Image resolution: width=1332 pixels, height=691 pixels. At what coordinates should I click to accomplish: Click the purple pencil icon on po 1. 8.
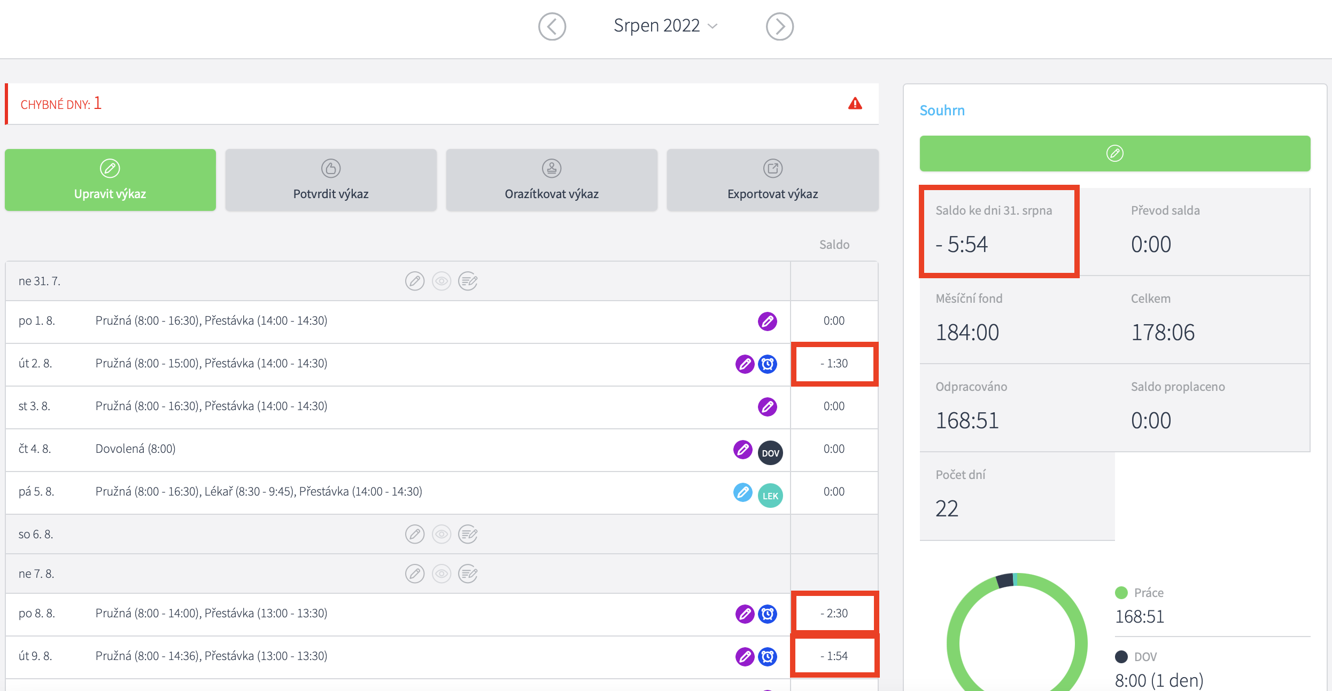pos(768,321)
